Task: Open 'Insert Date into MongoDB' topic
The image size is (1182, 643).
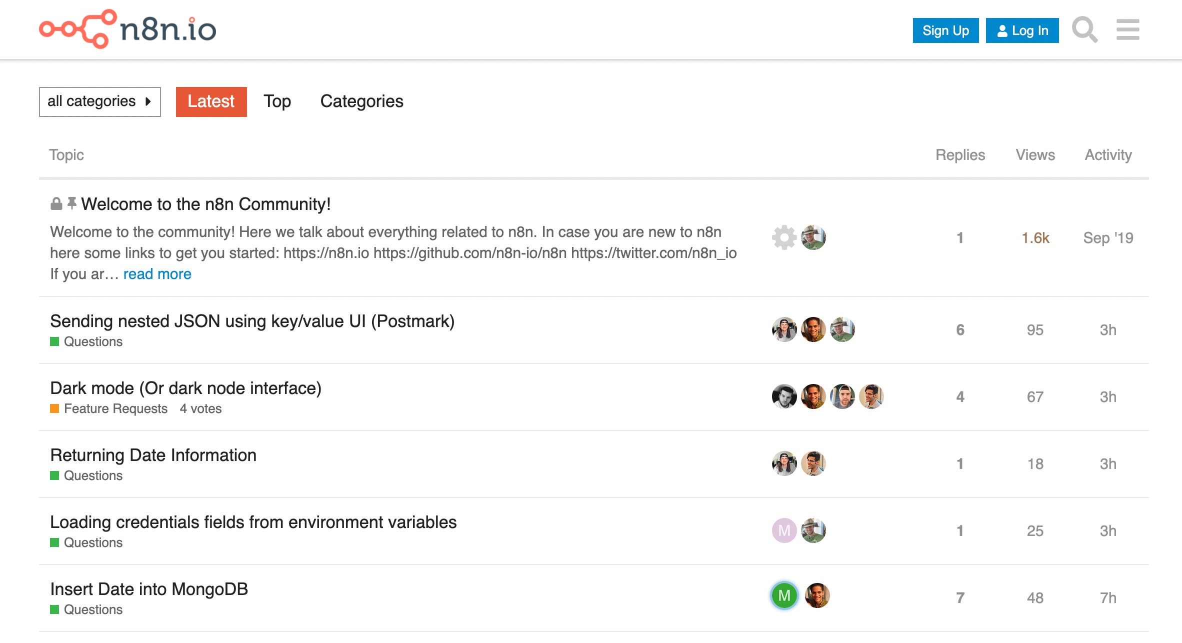Action: [x=149, y=589]
